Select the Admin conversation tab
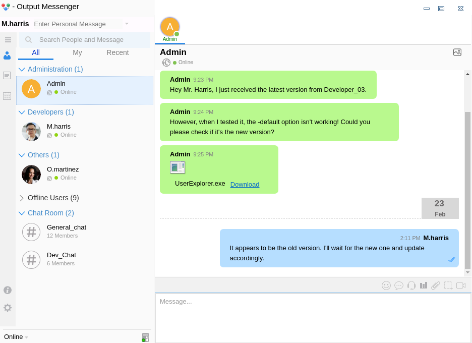Viewport: 472px width, 343px height. [170, 30]
